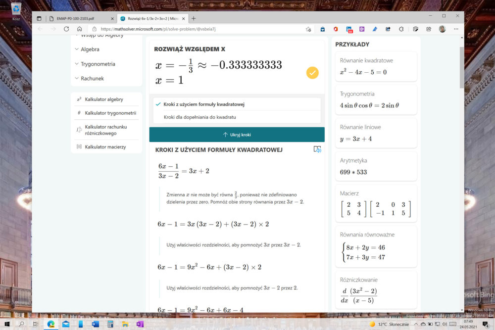Image resolution: width=495 pixels, height=330 pixels.
Task: Click the Ukryj kroki button
Action: [x=237, y=135]
